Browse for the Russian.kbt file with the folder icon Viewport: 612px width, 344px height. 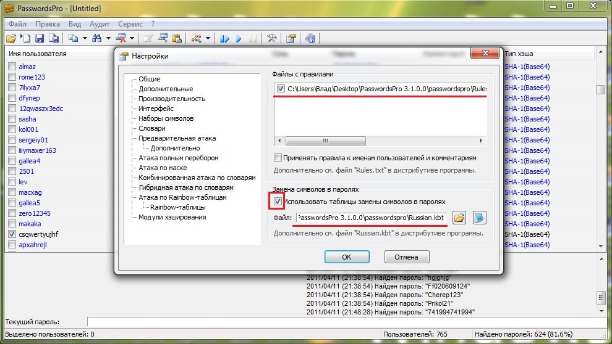[459, 218]
